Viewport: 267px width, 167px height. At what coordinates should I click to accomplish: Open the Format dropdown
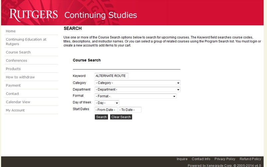coord(135,96)
